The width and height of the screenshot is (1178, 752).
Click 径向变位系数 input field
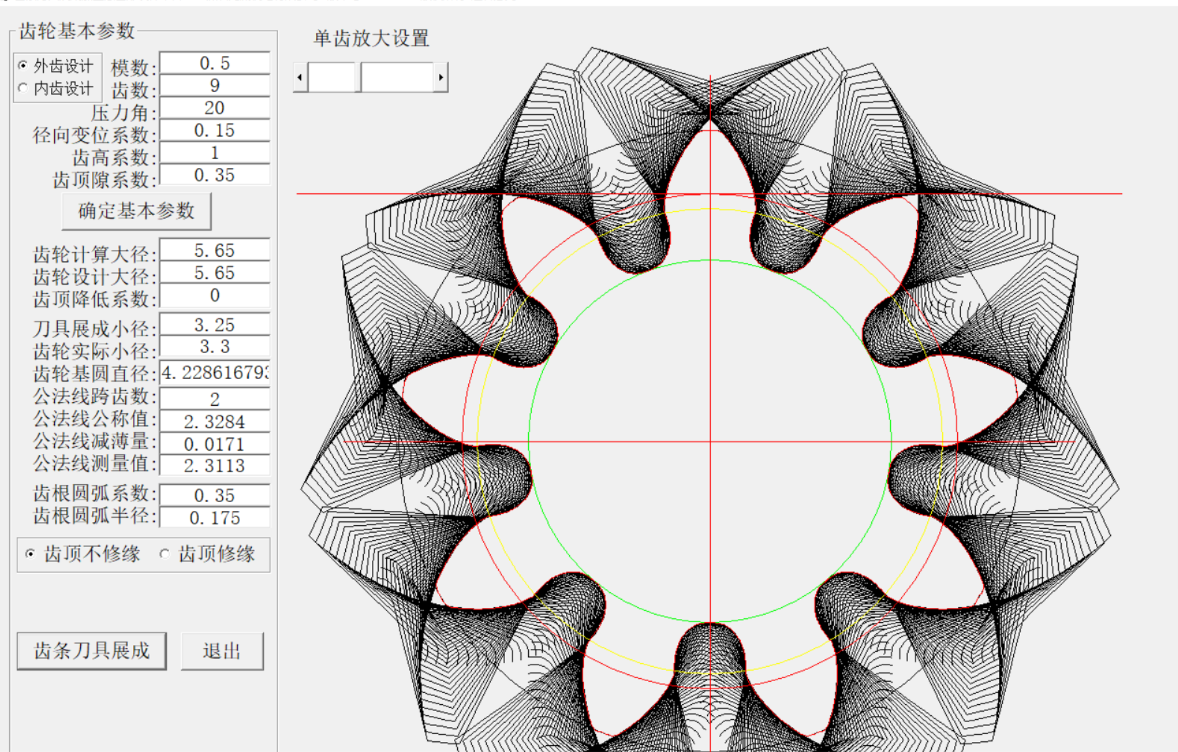coord(215,130)
